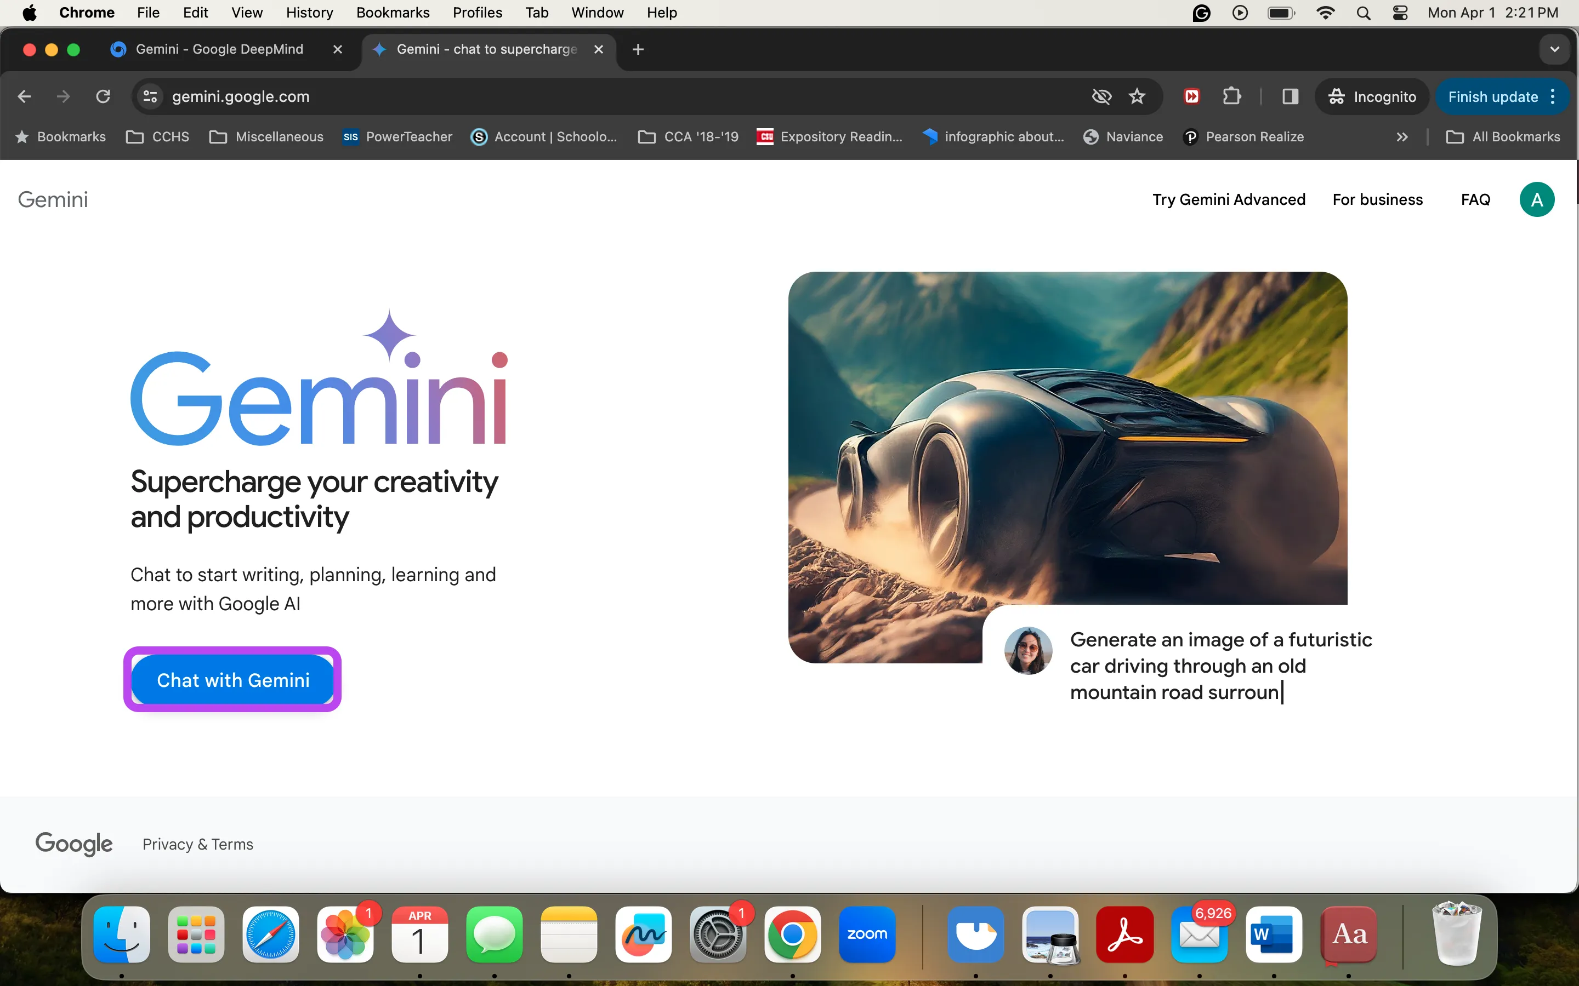This screenshot has width=1579, height=986.
Task: Click Try Gemini Advanced
Action: tap(1229, 199)
